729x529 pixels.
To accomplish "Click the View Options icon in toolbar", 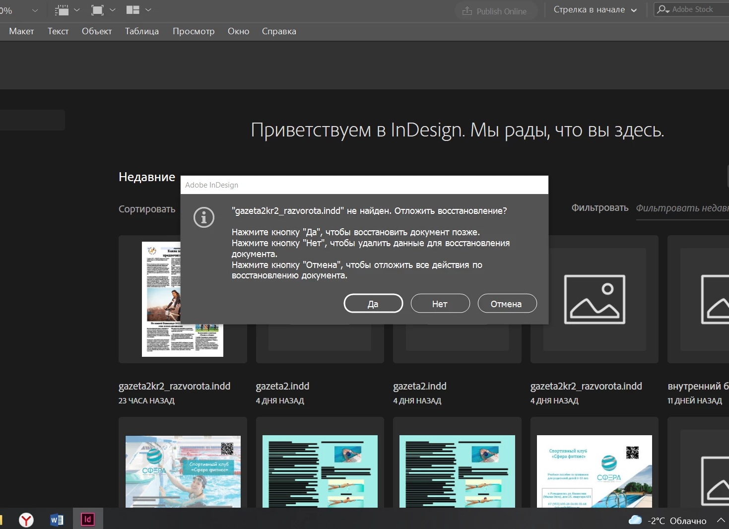I will (62, 10).
